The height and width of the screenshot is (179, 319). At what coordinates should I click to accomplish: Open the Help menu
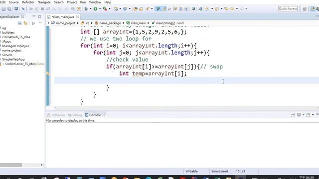108,2
